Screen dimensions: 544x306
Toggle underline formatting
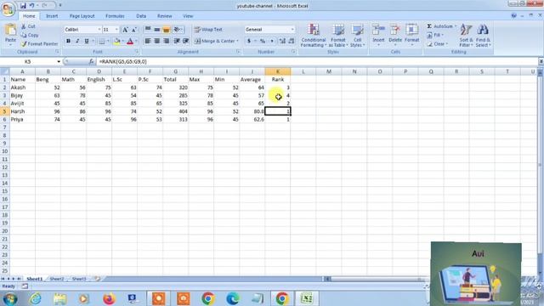click(87, 41)
